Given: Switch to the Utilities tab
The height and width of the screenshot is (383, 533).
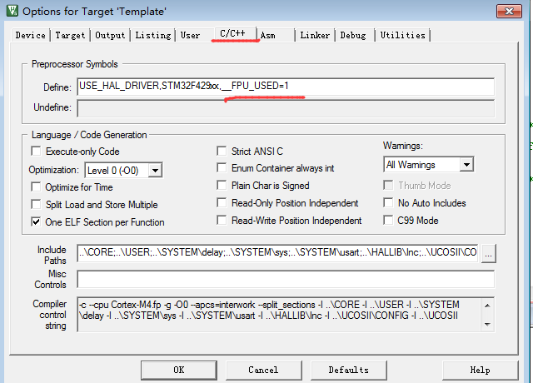Looking at the screenshot, I should click(402, 35).
